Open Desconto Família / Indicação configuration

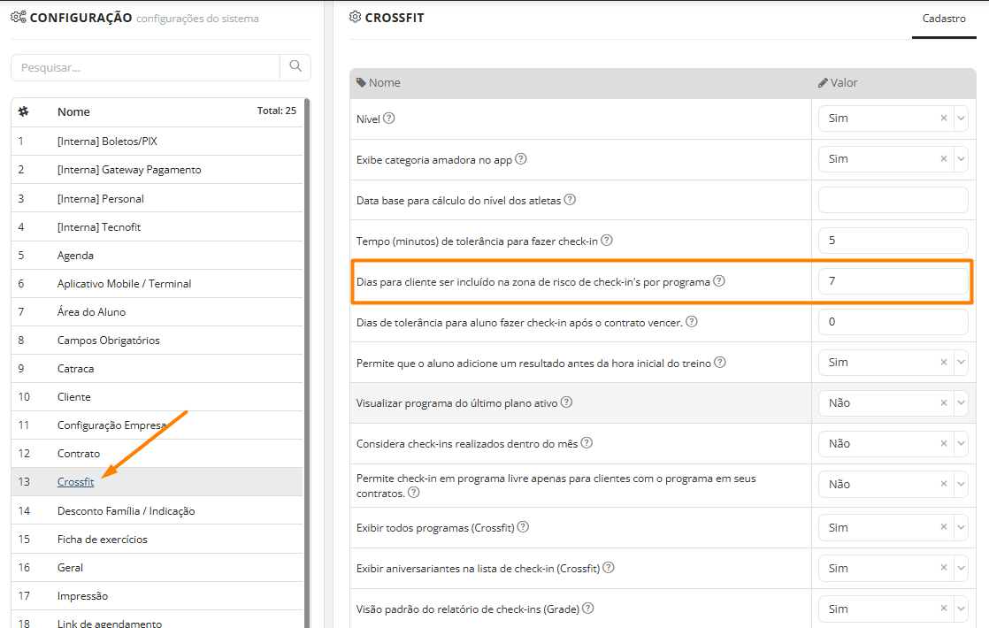click(157, 510)
